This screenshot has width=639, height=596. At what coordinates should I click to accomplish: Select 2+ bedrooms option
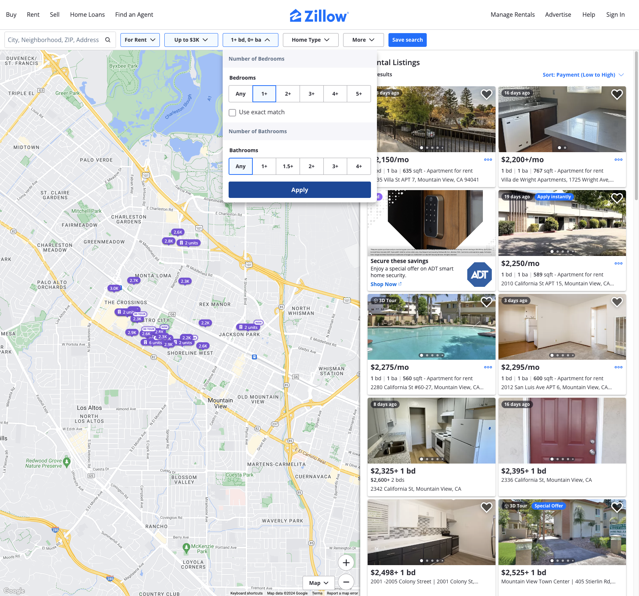pyautogui.click(x=288, y=94)
